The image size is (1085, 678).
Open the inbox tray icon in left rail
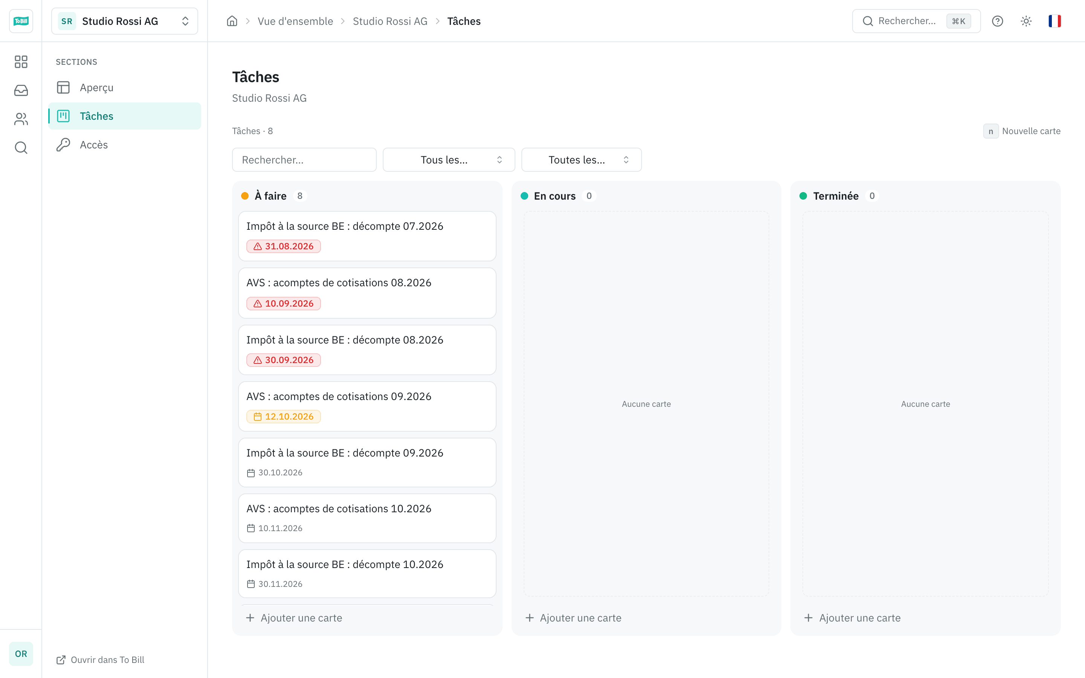click(x=21, y=90)
